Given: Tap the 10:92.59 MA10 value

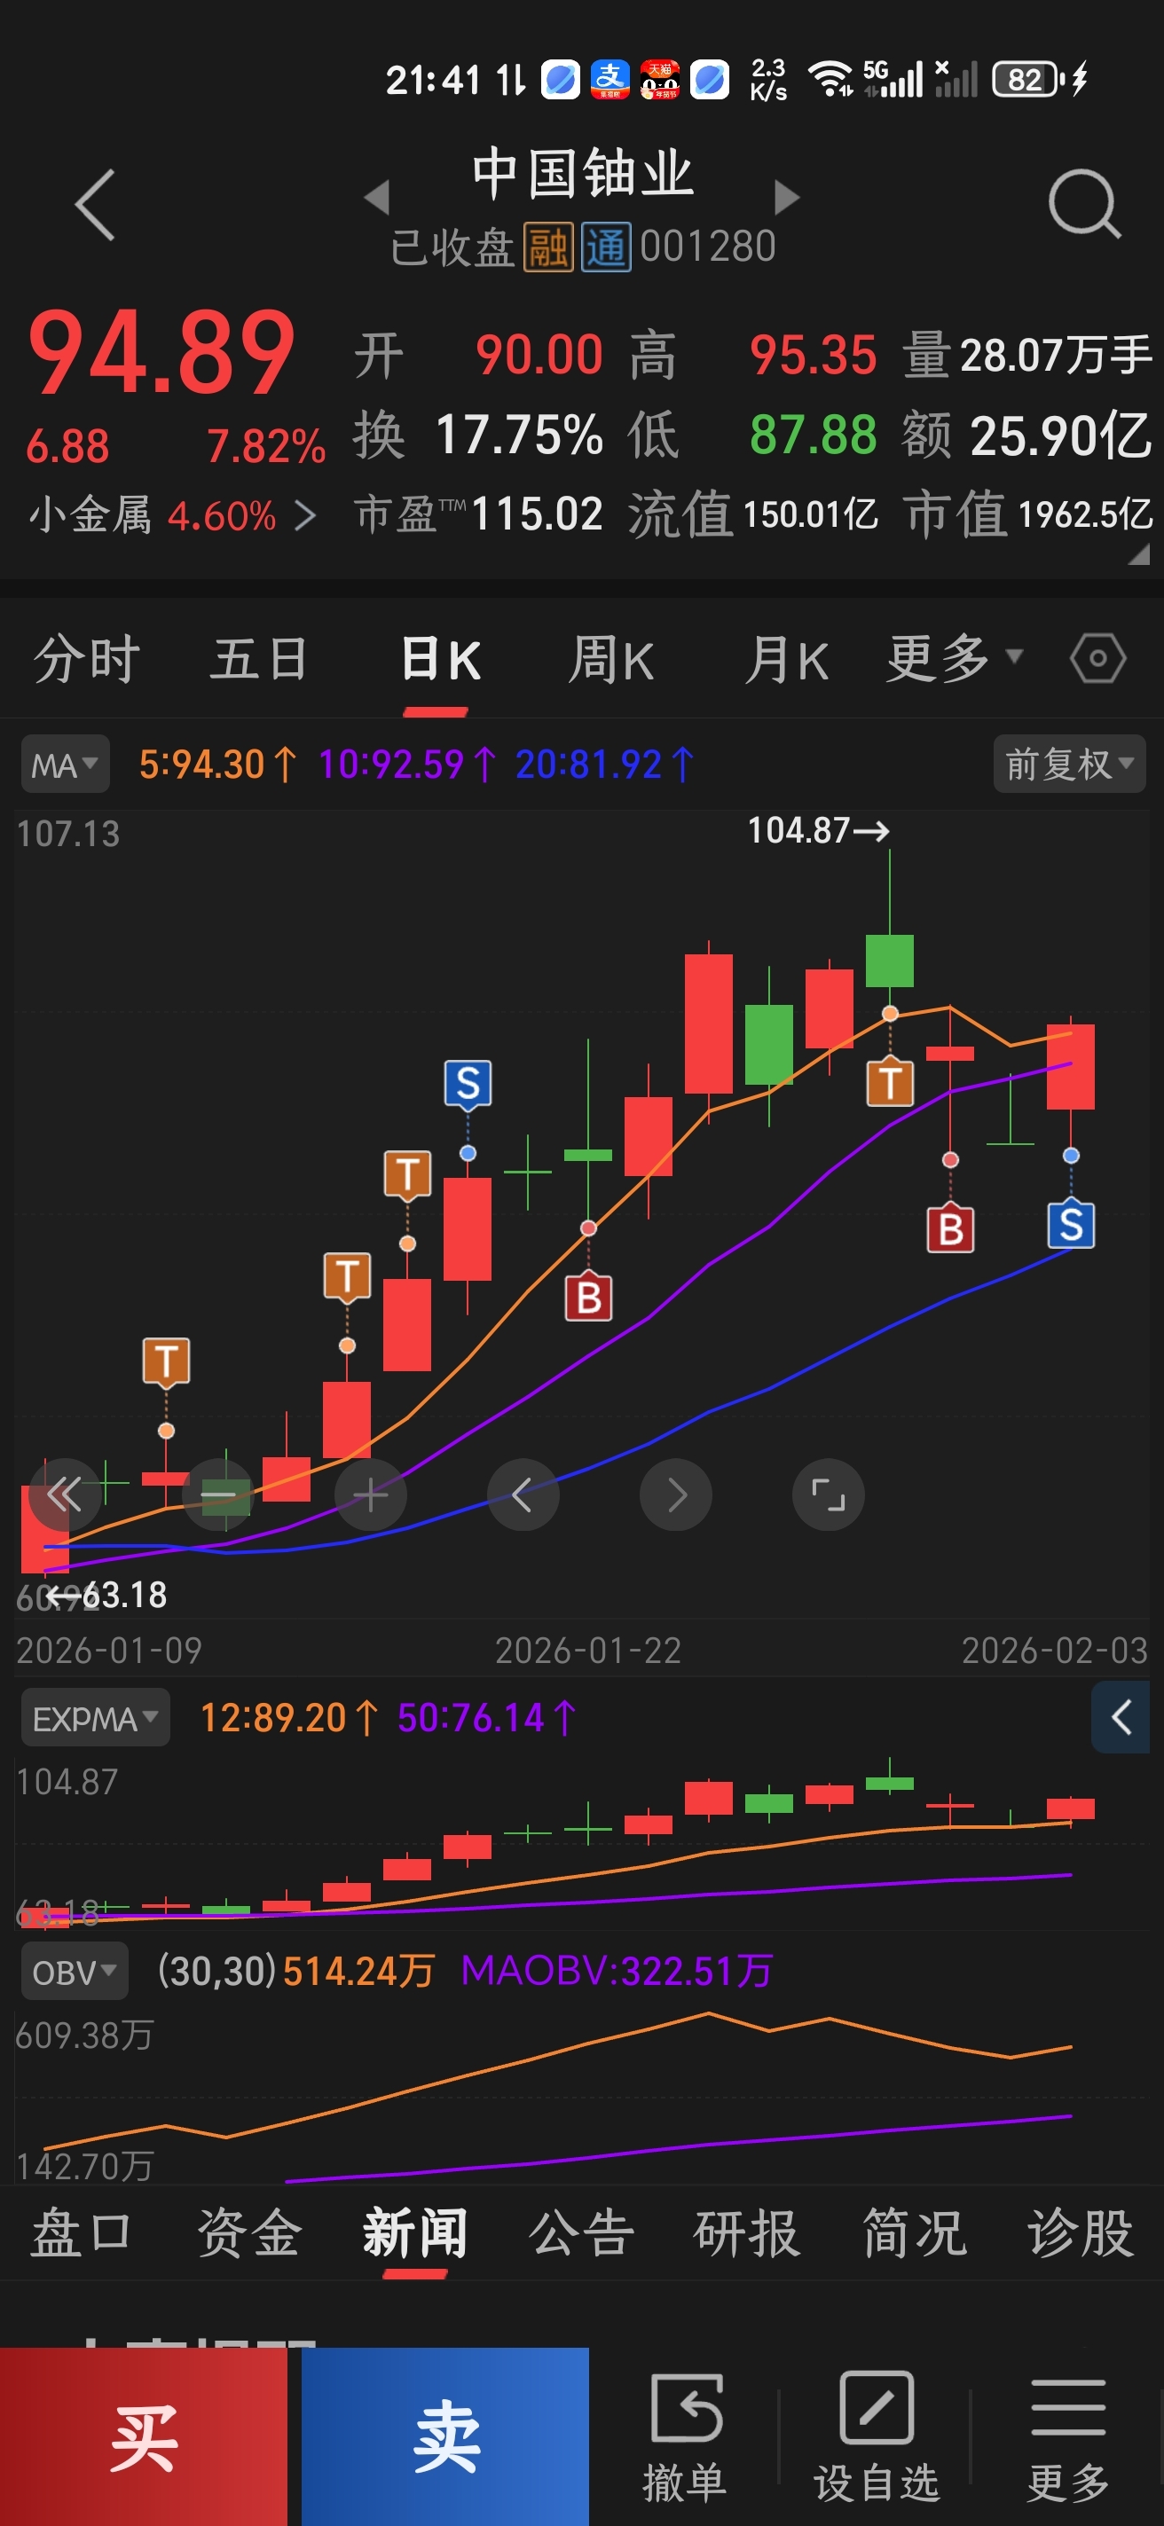Looking at the screenshot, I should point(407,764).
